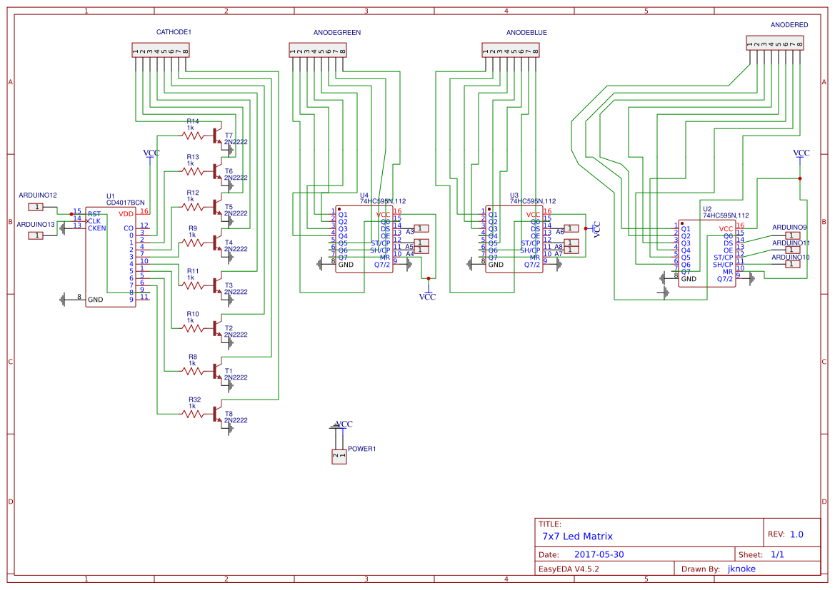Screen dimensions: 835x590
Task: Select transistor T6 symbol
Action: click(x=216, y=171)
